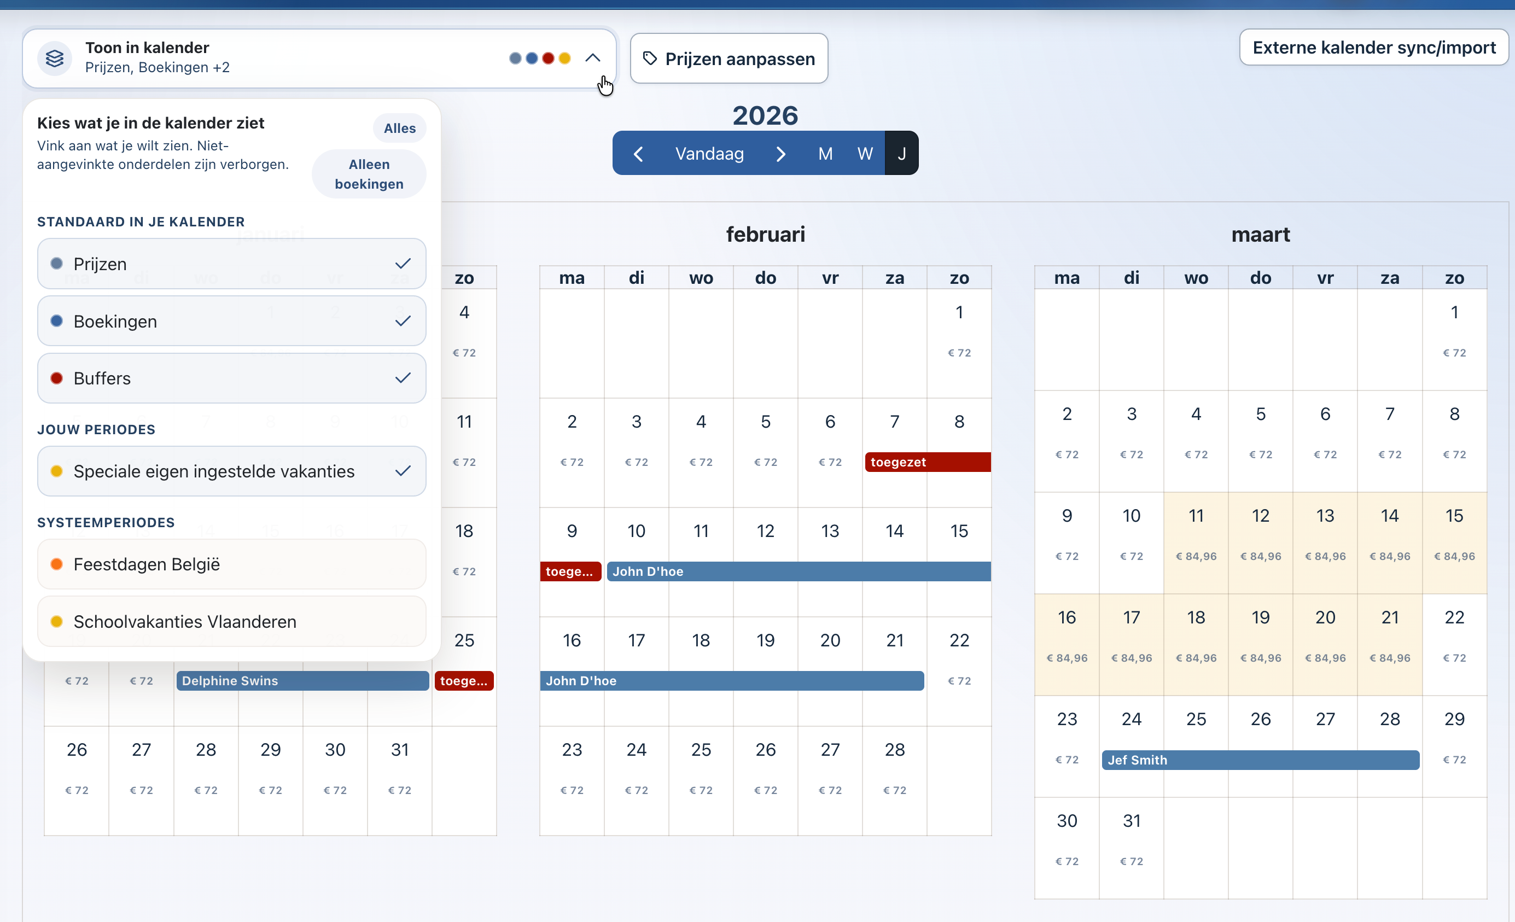Click the 2026 year heading

point(766,115)
